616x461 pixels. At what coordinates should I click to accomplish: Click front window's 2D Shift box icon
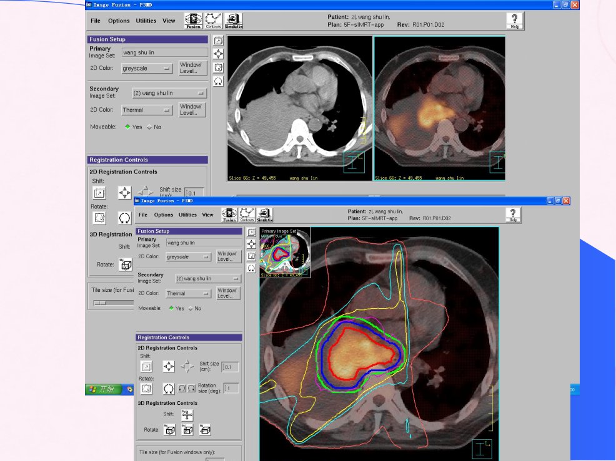coord(146,367)
